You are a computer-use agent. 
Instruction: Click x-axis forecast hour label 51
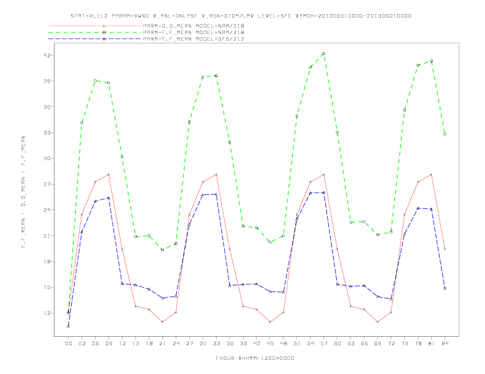(x=297, y=343)
